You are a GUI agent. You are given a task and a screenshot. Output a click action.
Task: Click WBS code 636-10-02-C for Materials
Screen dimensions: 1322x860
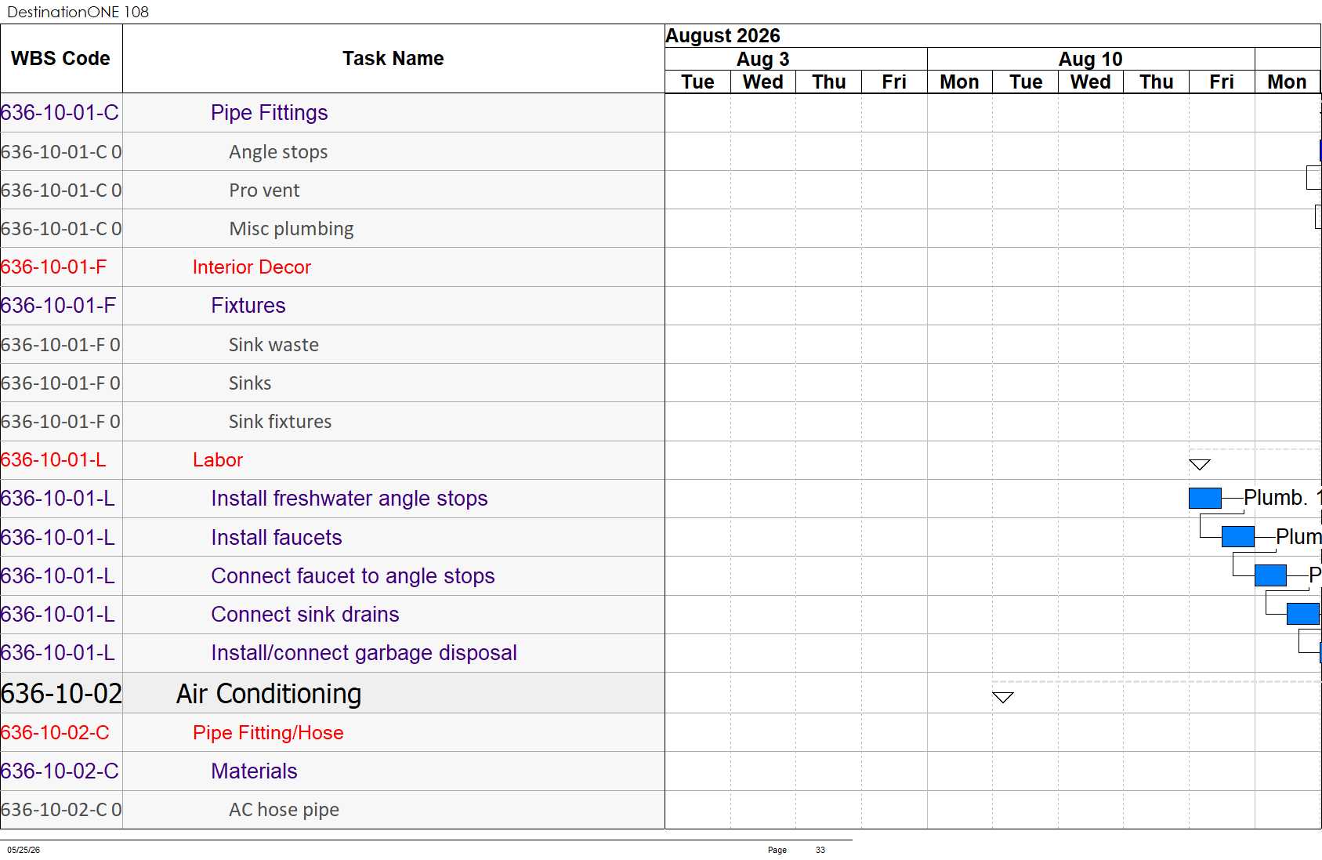click(x=60, y=771)
